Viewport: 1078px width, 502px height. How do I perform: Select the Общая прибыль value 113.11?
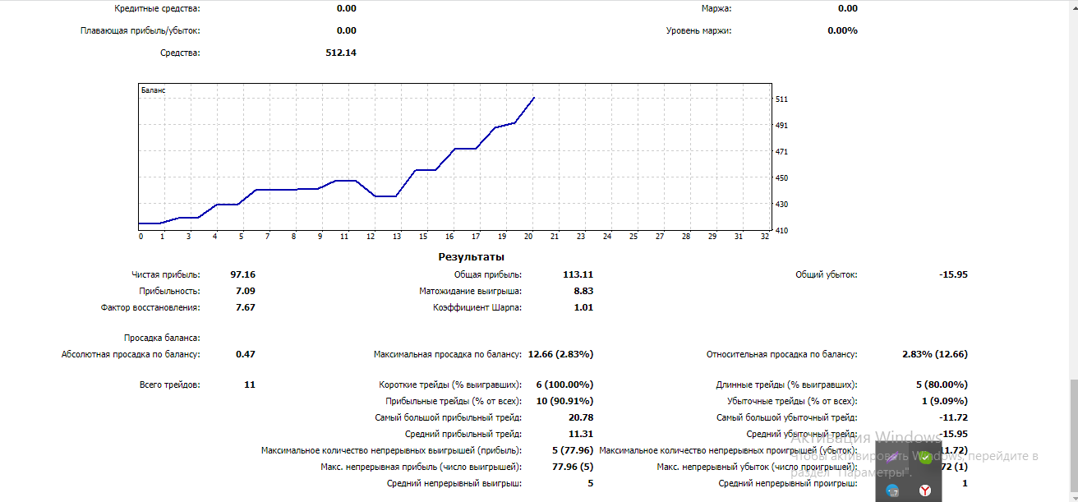(578, 274)
